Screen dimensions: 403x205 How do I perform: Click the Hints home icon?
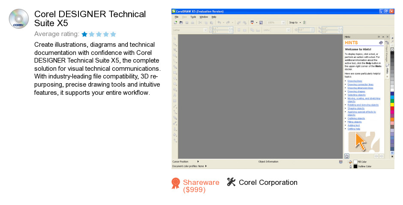click(347, 156)
